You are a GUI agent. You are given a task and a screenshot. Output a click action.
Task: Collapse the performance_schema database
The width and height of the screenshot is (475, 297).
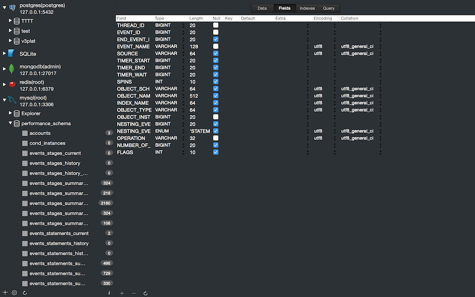click(x=11, y=123)
